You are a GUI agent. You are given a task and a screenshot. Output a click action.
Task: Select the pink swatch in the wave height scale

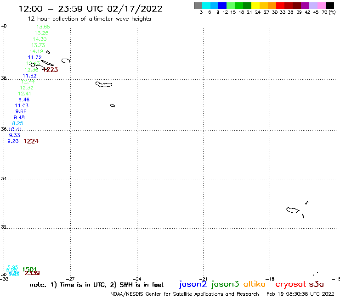(x=322, y=6)
